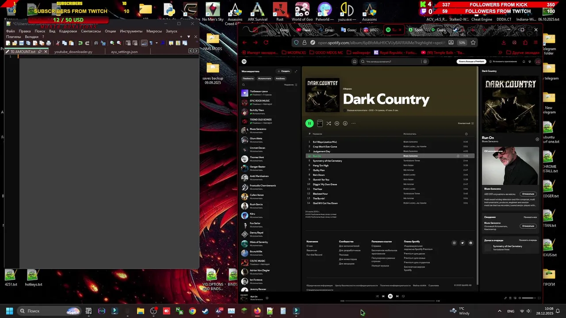Image resolution: width=566 pixels, height=318 pixels.
Task: Reload the page in Firefox
Action: [x=266, y=42]
